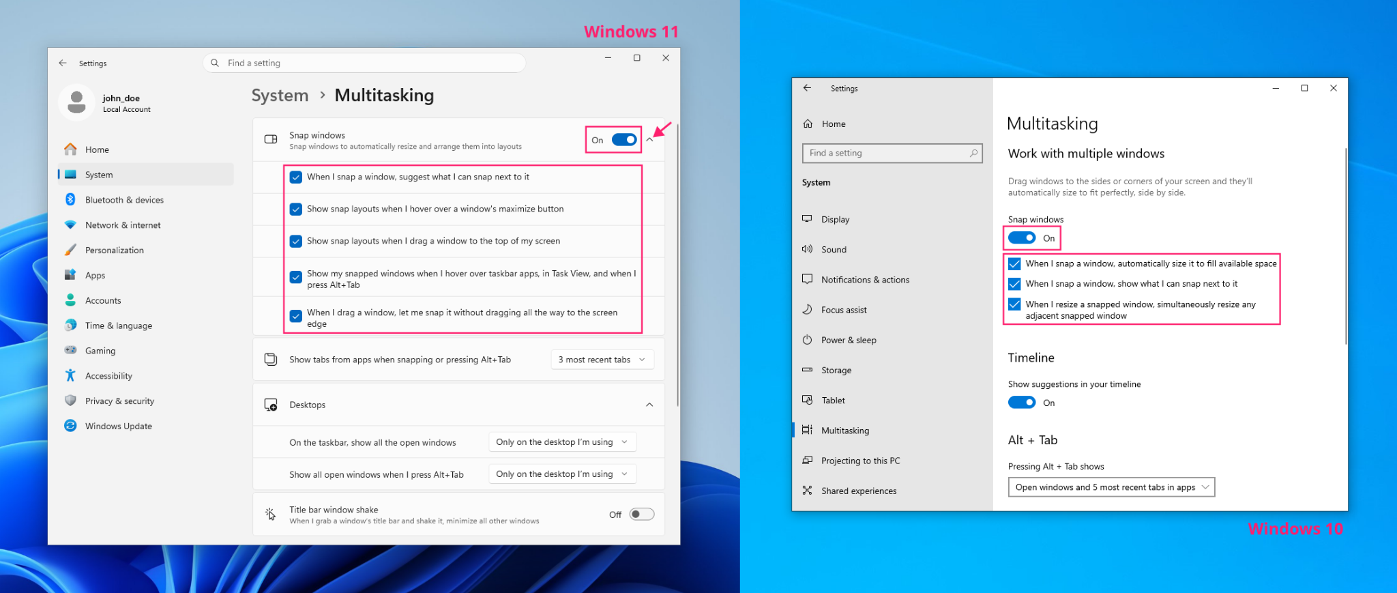This screenshot has height=593, width=1397.
Task: Turn off 'Show suggestions in your timeline' toggle
Action: pyautogui.click(x=1022, y=403)
